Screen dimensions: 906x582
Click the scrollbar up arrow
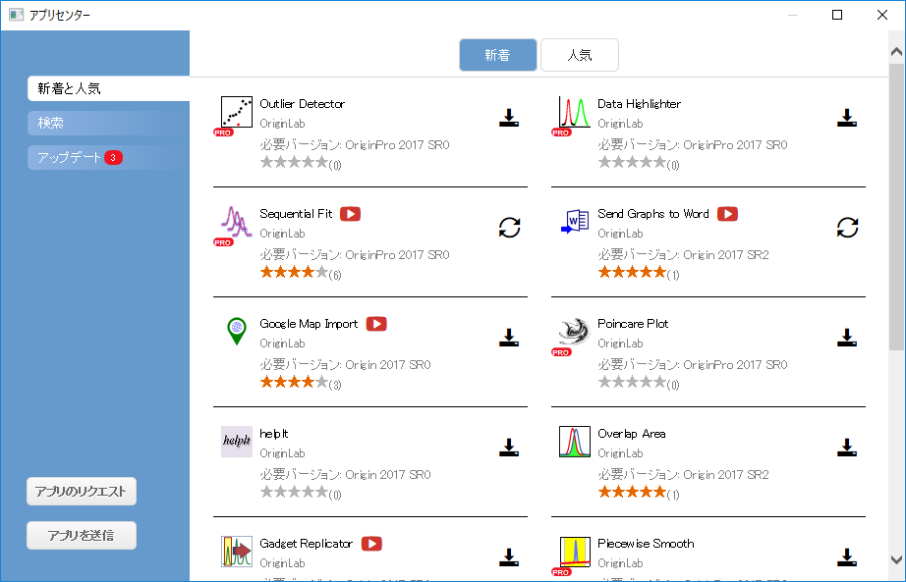[x=897, y=52]
